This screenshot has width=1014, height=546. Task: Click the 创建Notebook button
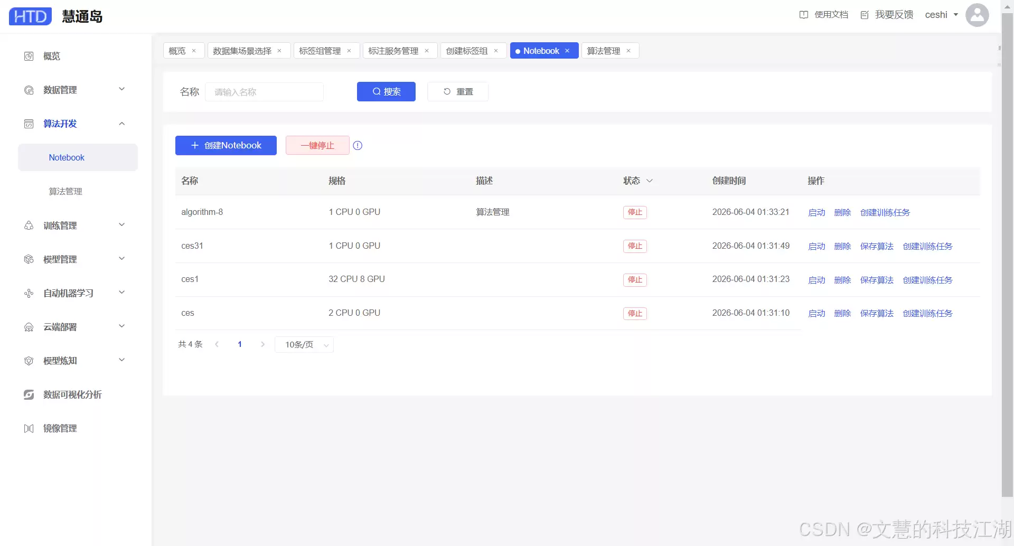tap(226, 145)
